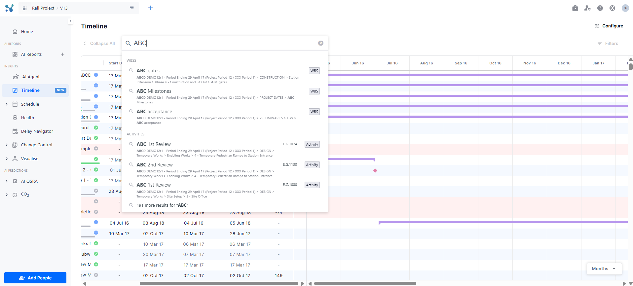The height and width of the screenshot is (286, 633).
Task: Open the apps grid menu
Action: [24, 8]
